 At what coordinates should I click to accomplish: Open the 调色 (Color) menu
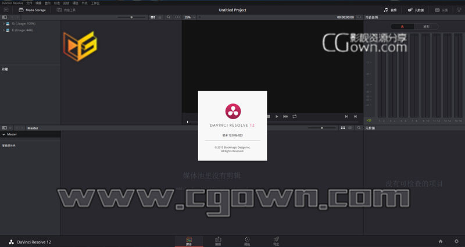click(76, 3)
